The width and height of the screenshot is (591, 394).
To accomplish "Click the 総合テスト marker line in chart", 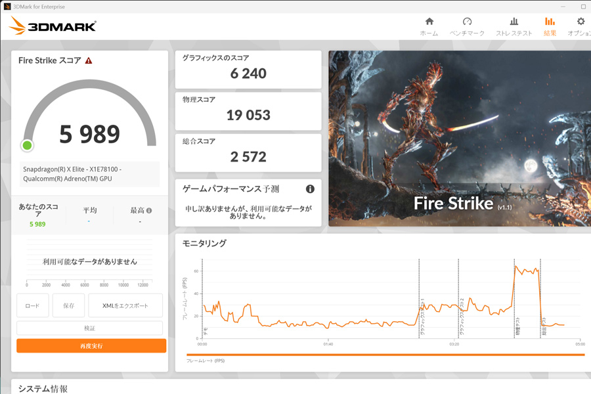I will coord(540,298).
